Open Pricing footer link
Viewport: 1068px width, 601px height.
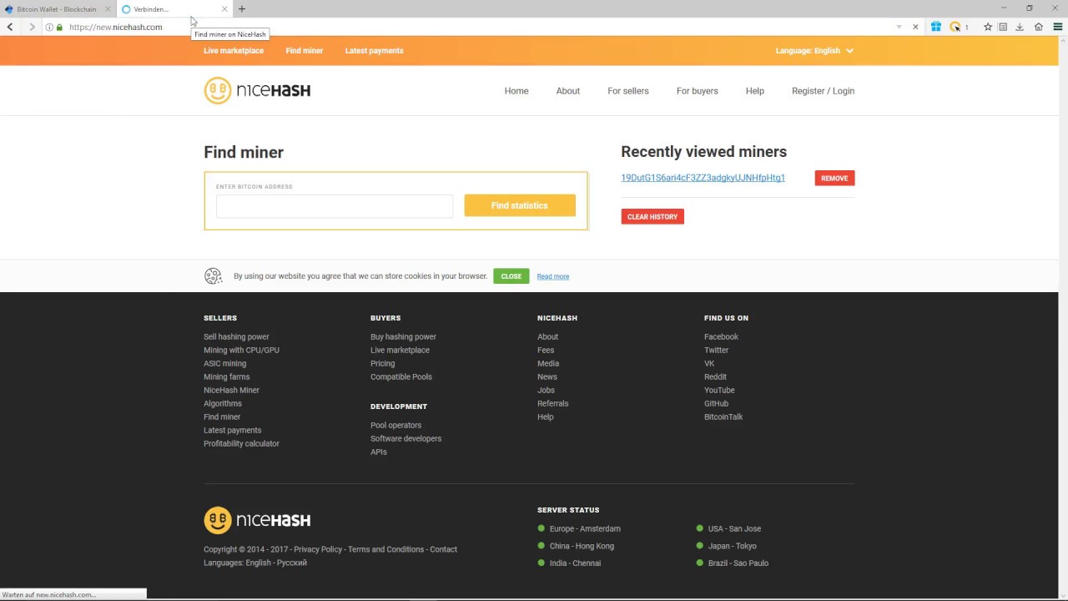click(x=383, y=364)
